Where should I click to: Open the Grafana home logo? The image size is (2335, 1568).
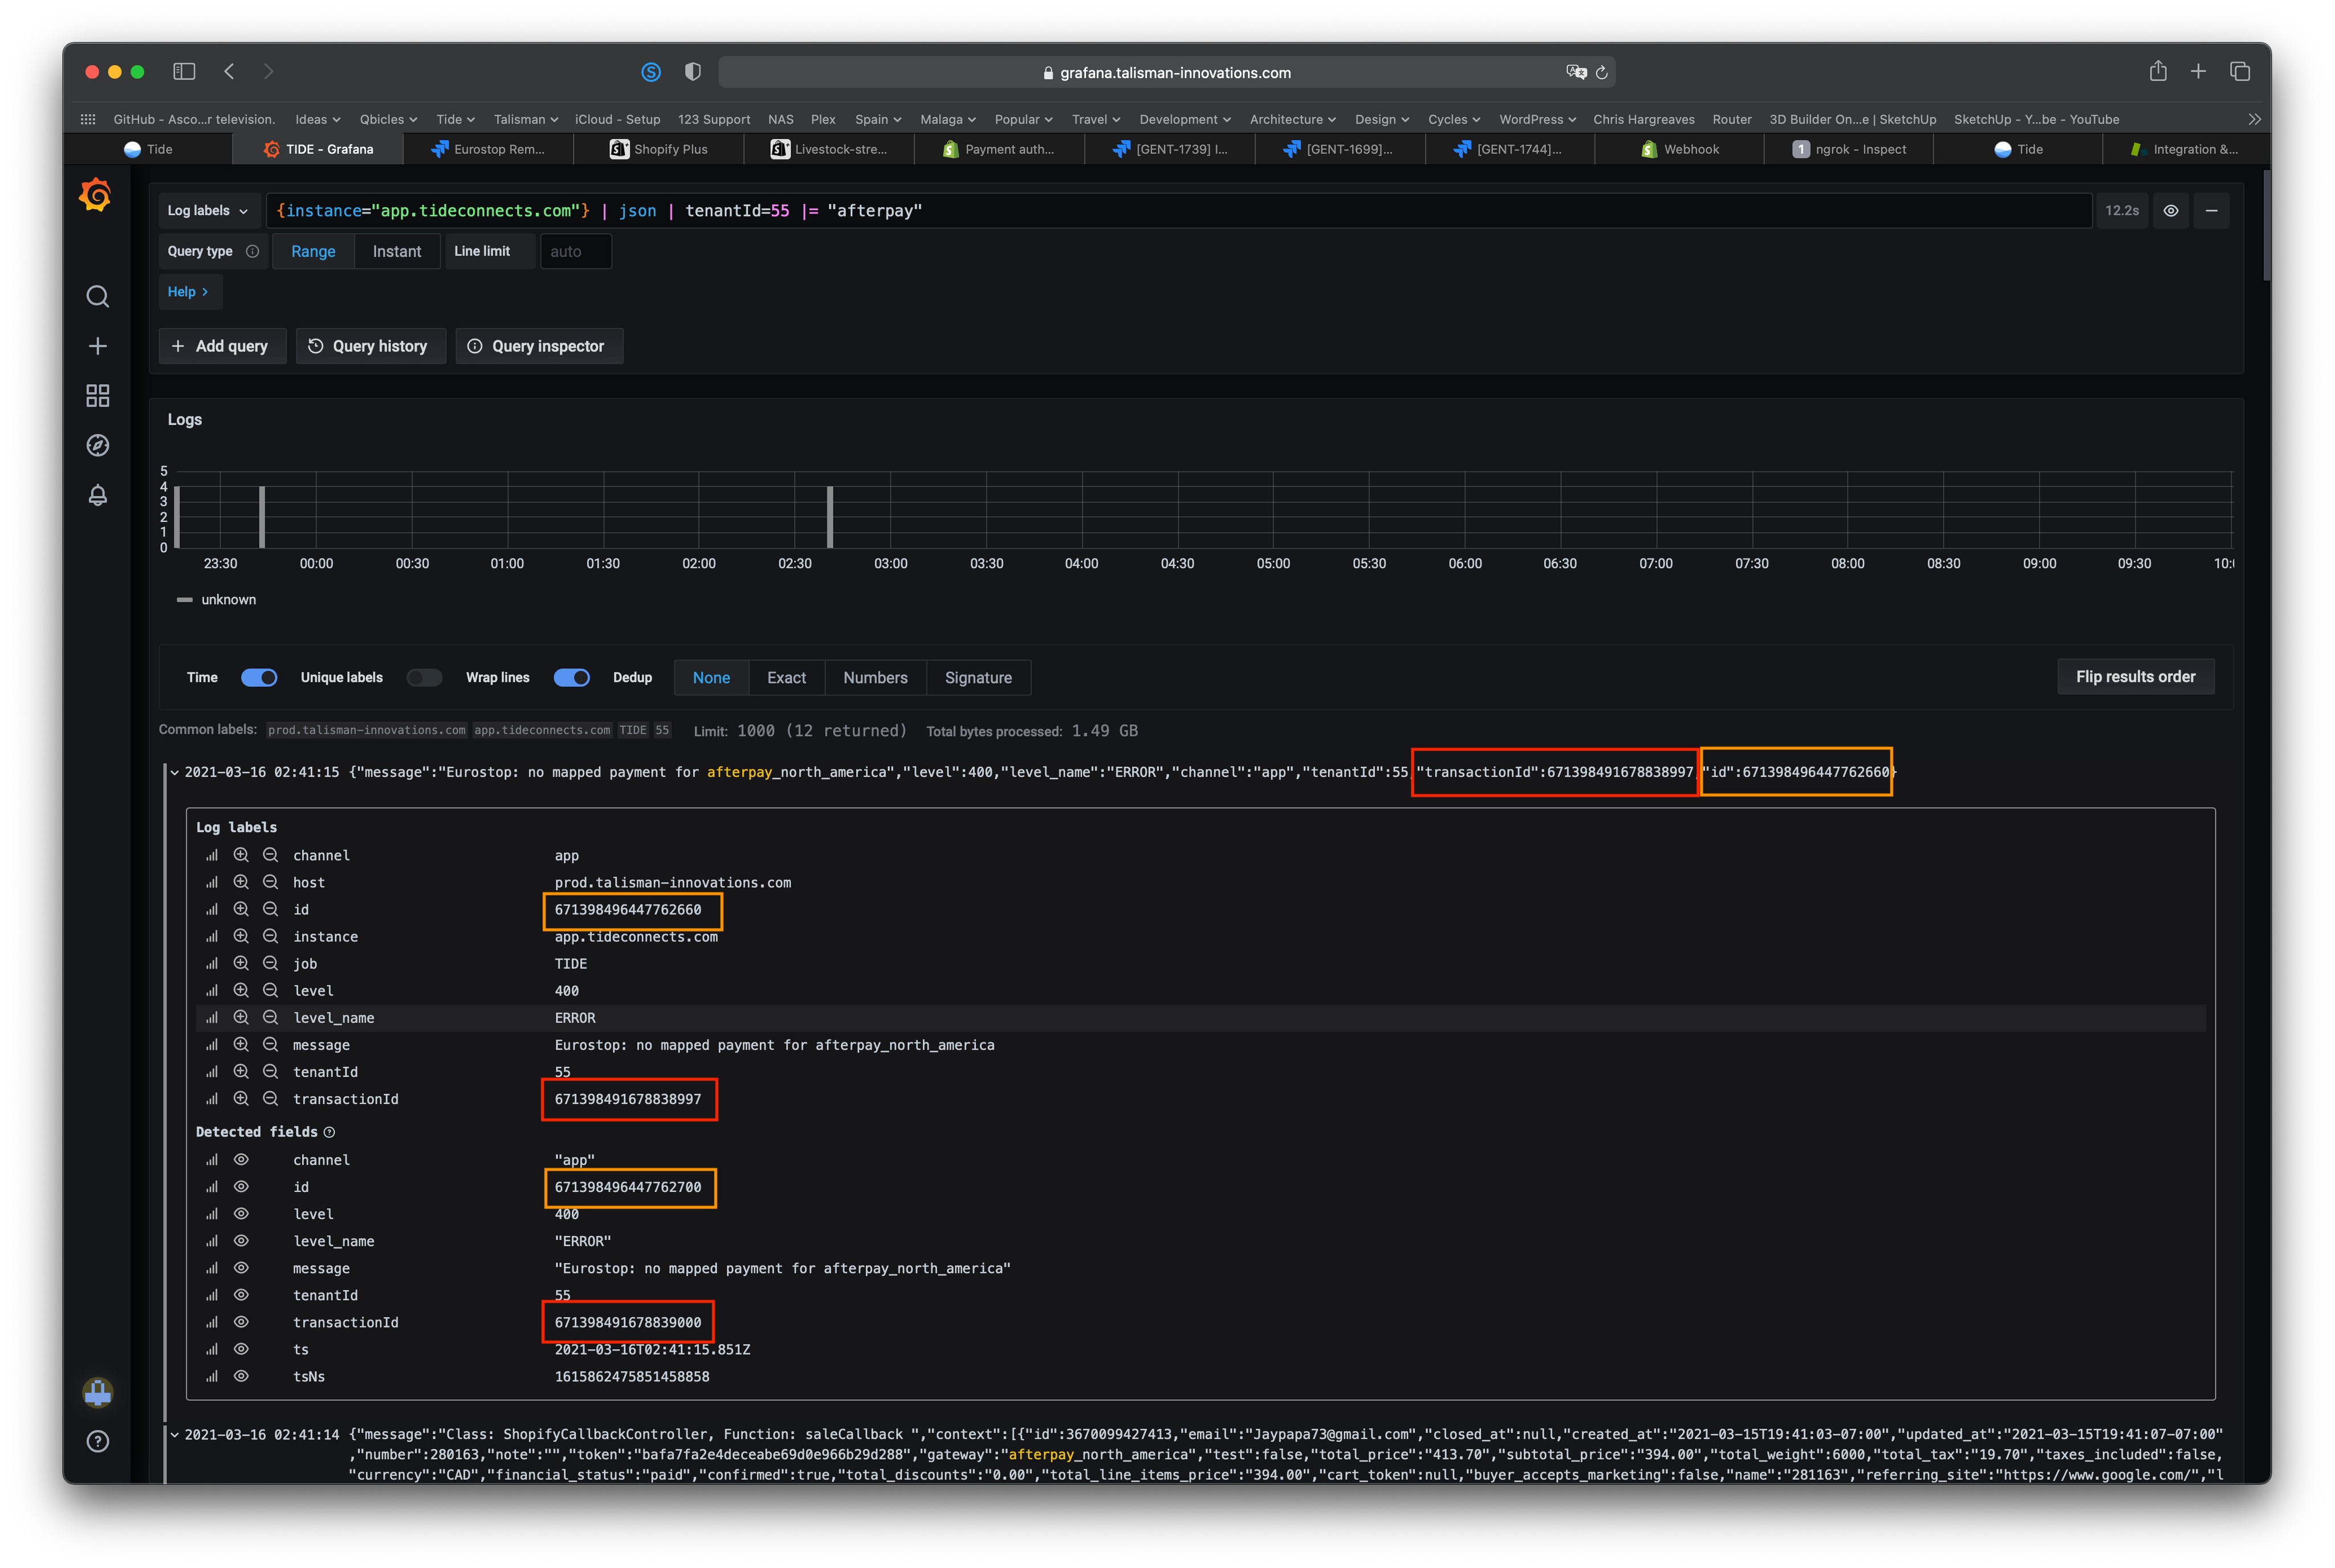96,195
